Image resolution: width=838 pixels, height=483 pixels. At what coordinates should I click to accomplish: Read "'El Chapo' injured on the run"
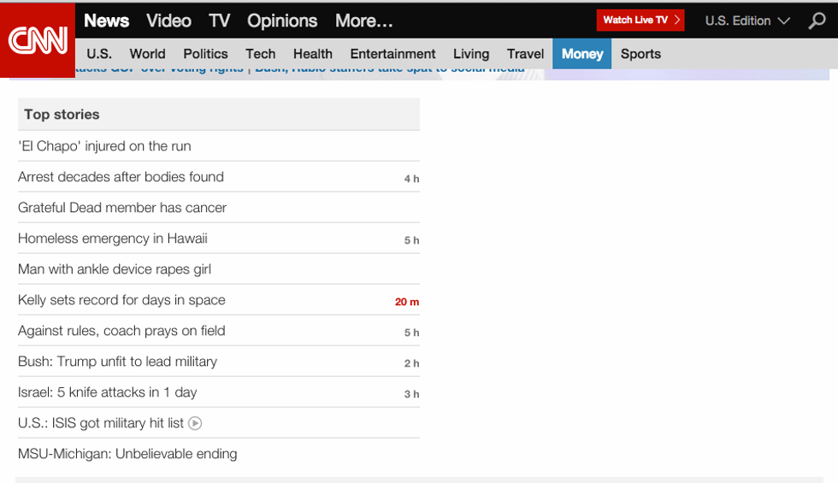click(104, 146)
